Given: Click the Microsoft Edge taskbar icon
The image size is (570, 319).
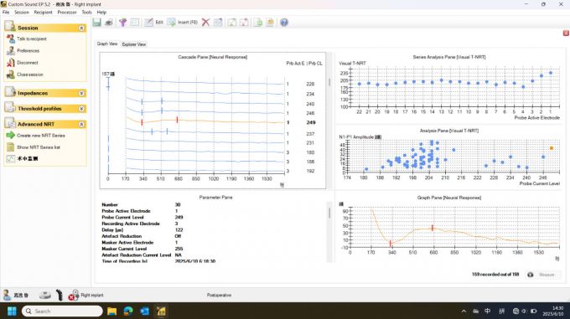Looking at the screenshot, I should [x=128, y=311].
